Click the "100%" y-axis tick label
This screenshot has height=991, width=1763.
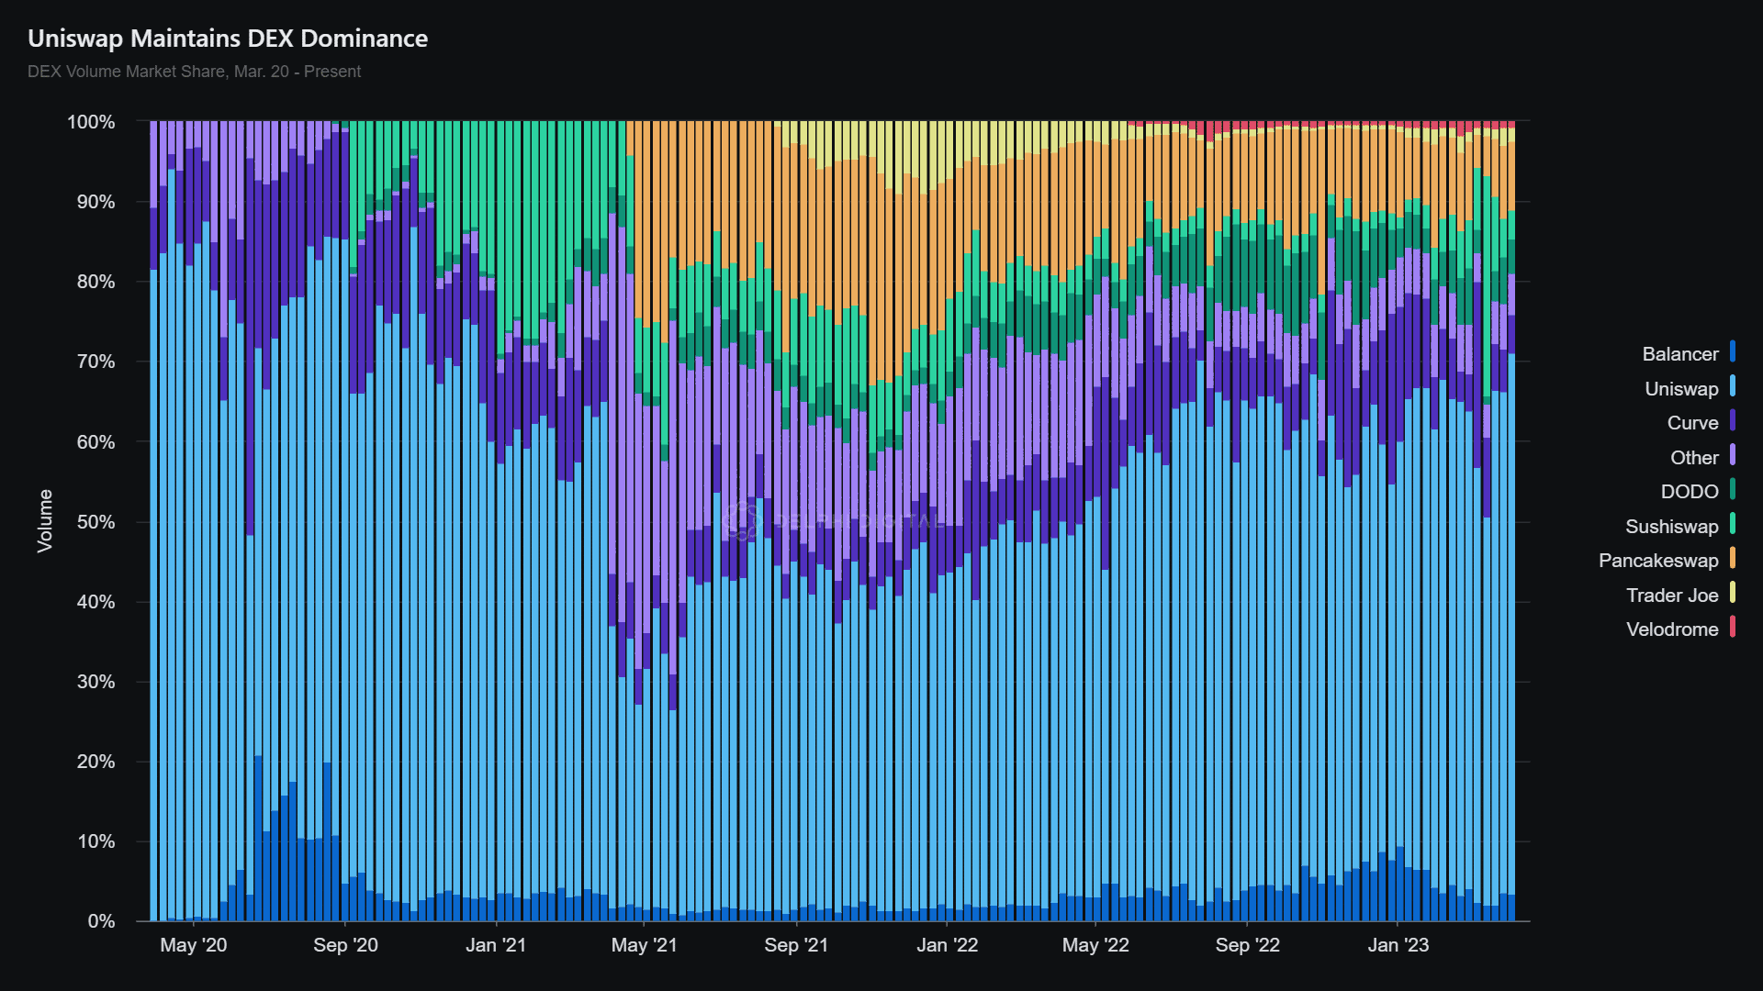[x=91, y=122]
